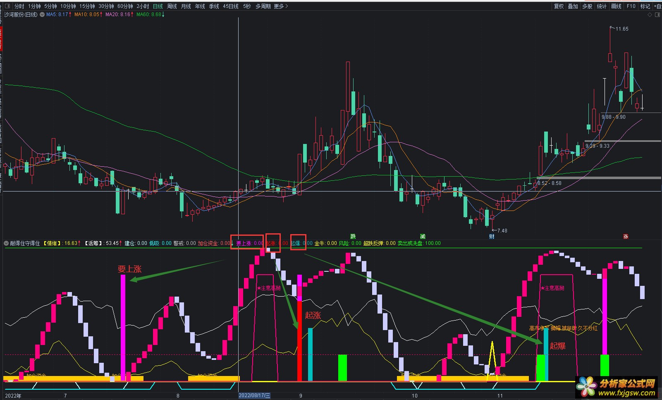Click the 11.65 high price label
The image size is (662, 400).
pos(622,29)
